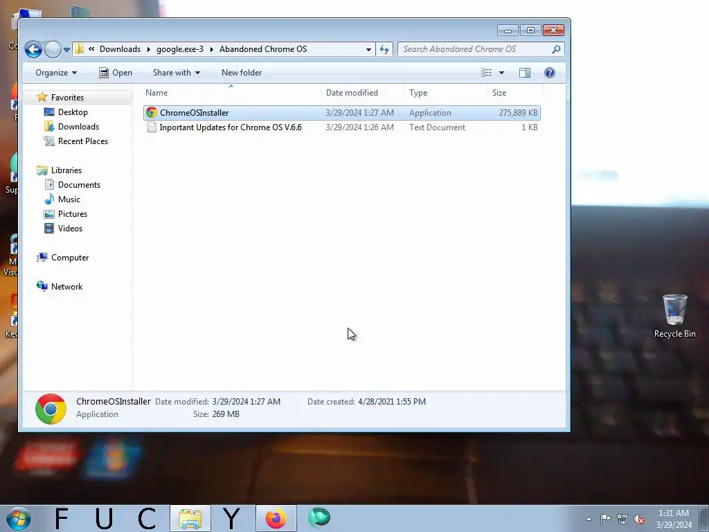This screenshot has height=532, width=709.
Task: Click the C icon on taskbar
Action: coord(147,518)
